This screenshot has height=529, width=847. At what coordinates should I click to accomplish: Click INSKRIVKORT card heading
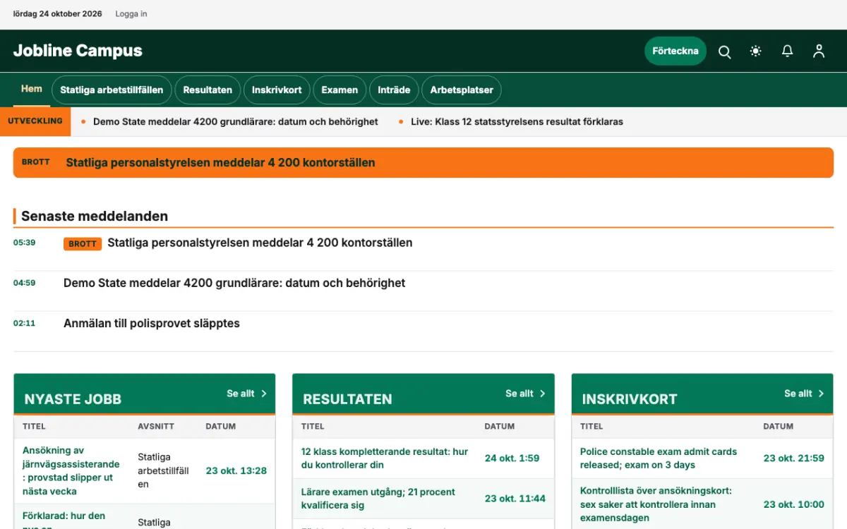click(x=630, y=399)
